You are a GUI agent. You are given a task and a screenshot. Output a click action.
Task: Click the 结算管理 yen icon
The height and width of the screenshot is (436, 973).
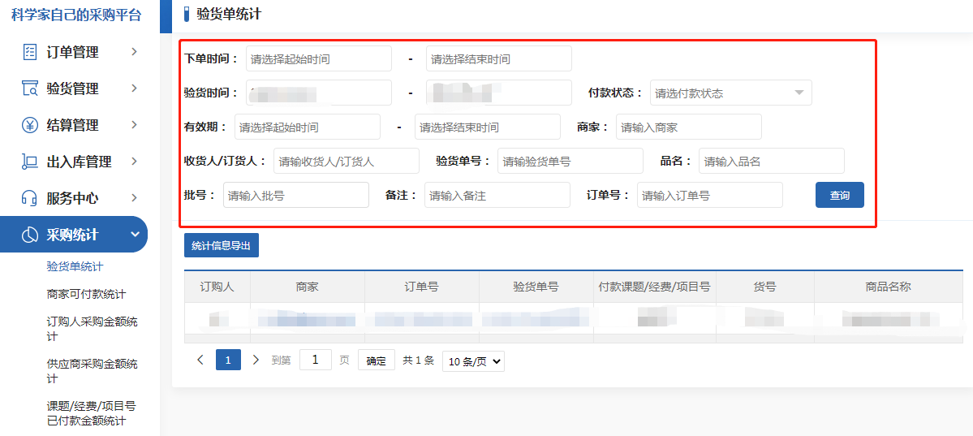tap(30, 125)
